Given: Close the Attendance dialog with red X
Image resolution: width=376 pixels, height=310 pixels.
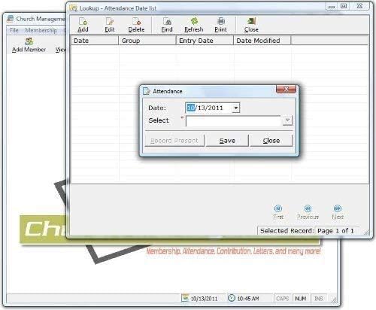Looking at the screenshot, I should (x=286, y=89).
